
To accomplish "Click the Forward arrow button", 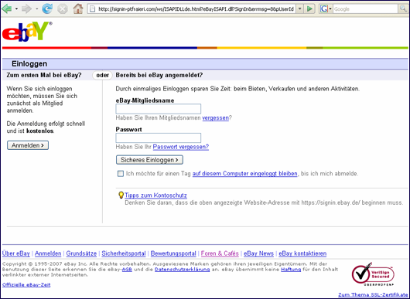I will (x=26, y=8).
